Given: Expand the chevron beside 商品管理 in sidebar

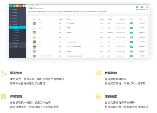Looking at the screenshot, I should (x=25, y=15).
